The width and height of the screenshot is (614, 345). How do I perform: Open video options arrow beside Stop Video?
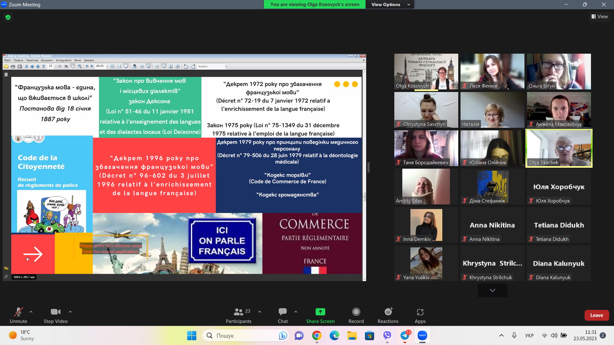pyautogui.click(x=70, y=311)
